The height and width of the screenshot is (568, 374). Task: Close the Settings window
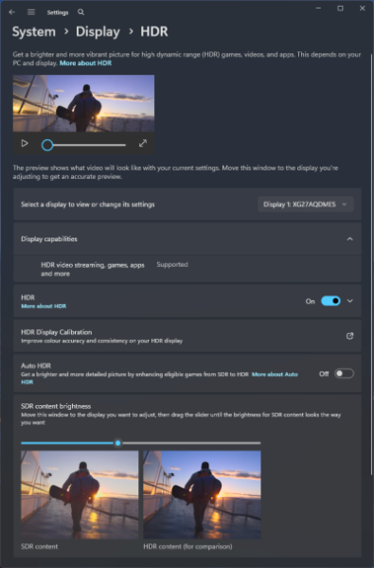click(362, 9)
